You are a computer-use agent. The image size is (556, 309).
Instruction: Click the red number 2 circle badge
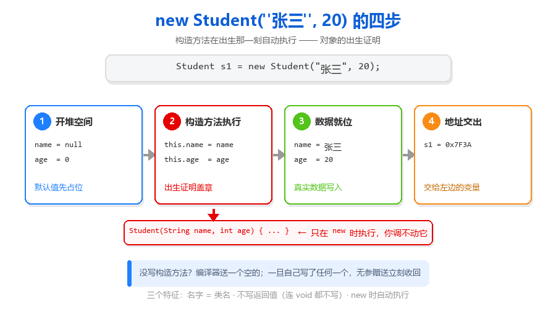pos(172,121)
